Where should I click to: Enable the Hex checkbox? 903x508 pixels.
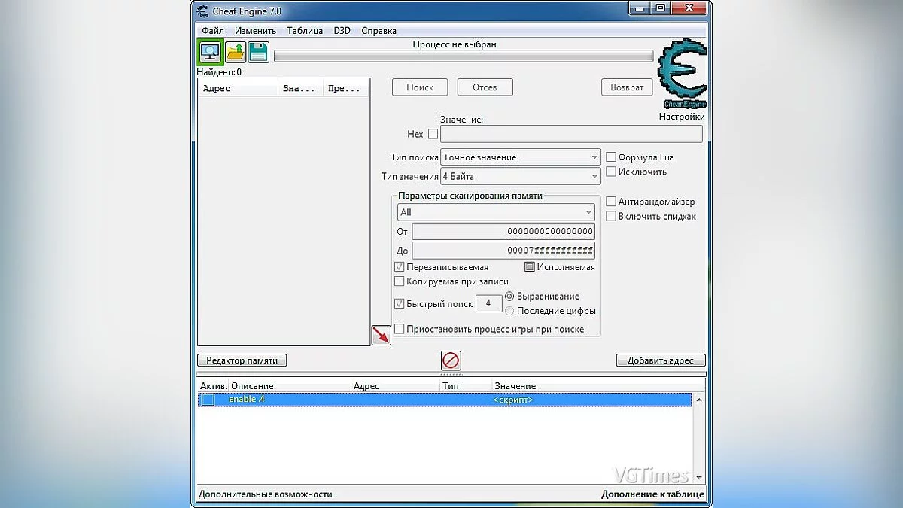click(x=433, y=133)
